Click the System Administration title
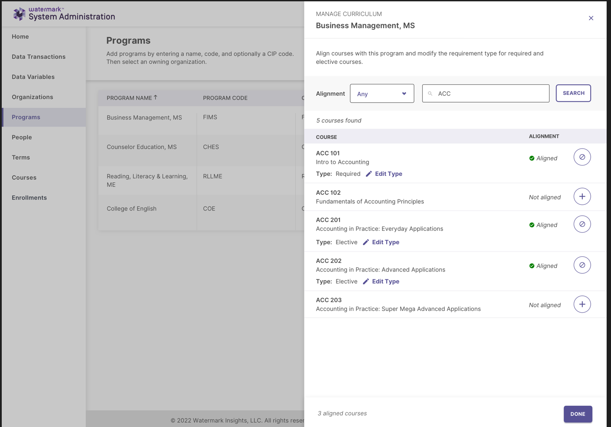The height and width of the screenshot is (427, 611). point(72,17)
